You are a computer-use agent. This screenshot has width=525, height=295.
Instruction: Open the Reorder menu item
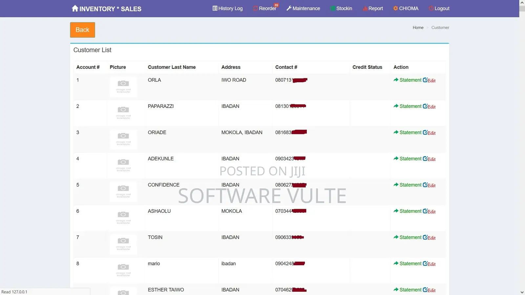[264, 9]
